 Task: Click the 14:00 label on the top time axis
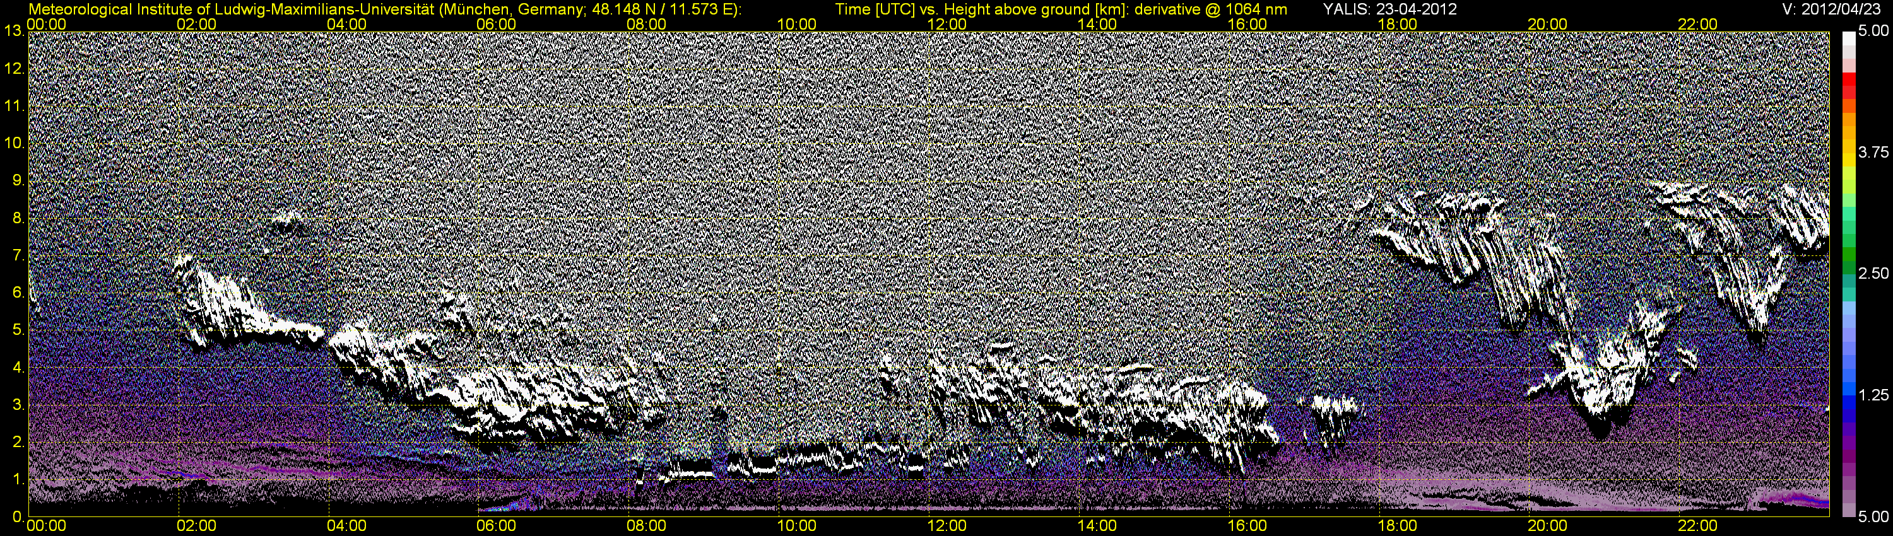(x=1097, y=24)
